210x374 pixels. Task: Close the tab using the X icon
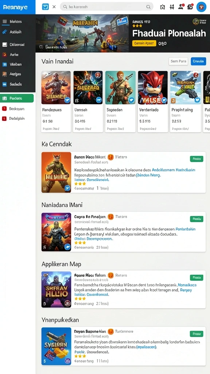(54, 7)
